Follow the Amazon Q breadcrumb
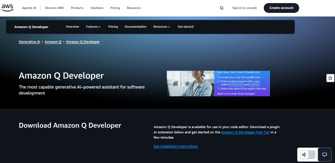 click(53, 42)
